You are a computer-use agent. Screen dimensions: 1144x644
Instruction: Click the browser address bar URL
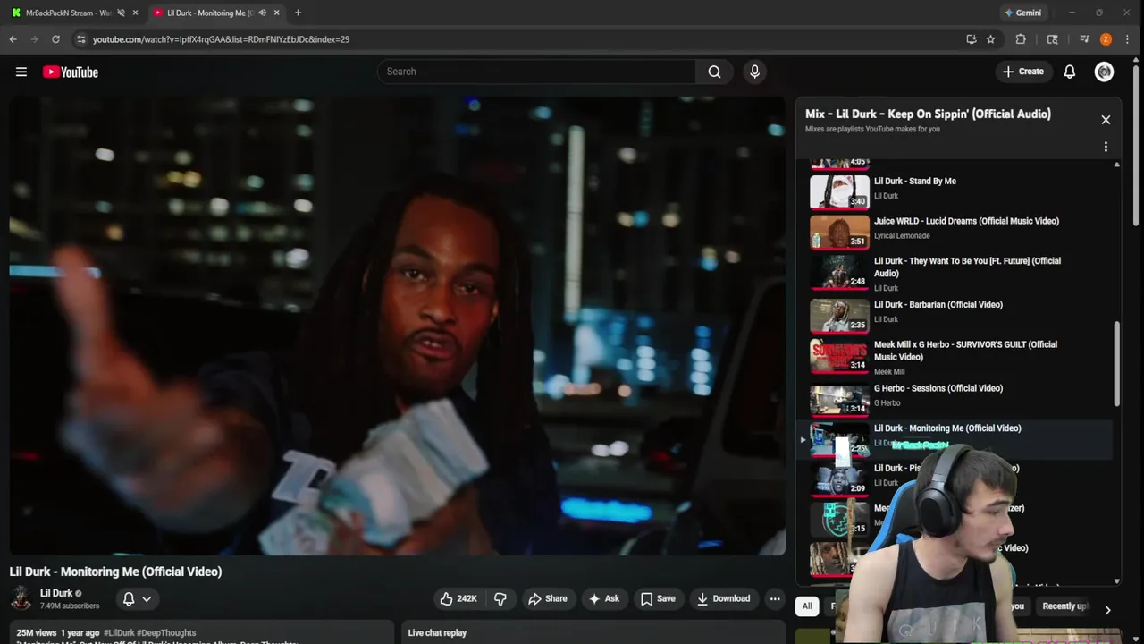coord(221,39)
